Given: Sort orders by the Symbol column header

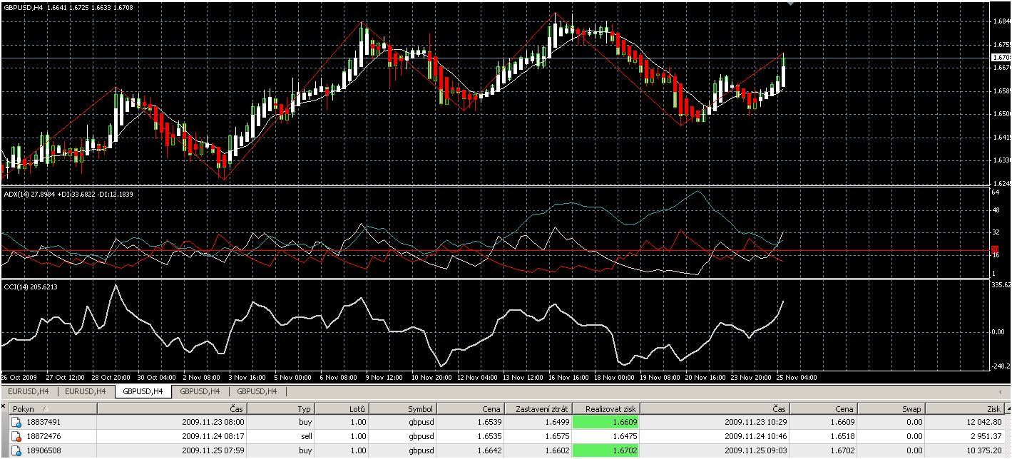Looking at the screenshot, I should 404,409.
